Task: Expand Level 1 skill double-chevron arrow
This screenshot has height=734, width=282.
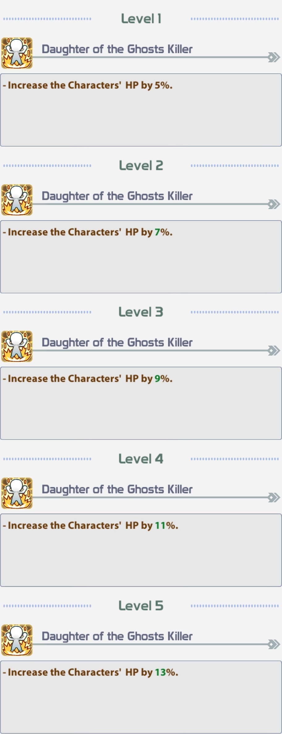Action: coord(274,57)
